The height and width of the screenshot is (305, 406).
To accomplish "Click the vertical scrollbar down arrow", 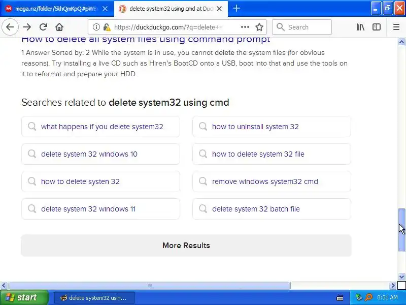I will (x=401, y=277).
